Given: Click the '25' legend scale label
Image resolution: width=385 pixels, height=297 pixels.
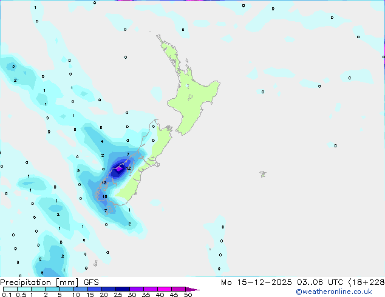Looking at the screenshot, I should tap(118, 295).
